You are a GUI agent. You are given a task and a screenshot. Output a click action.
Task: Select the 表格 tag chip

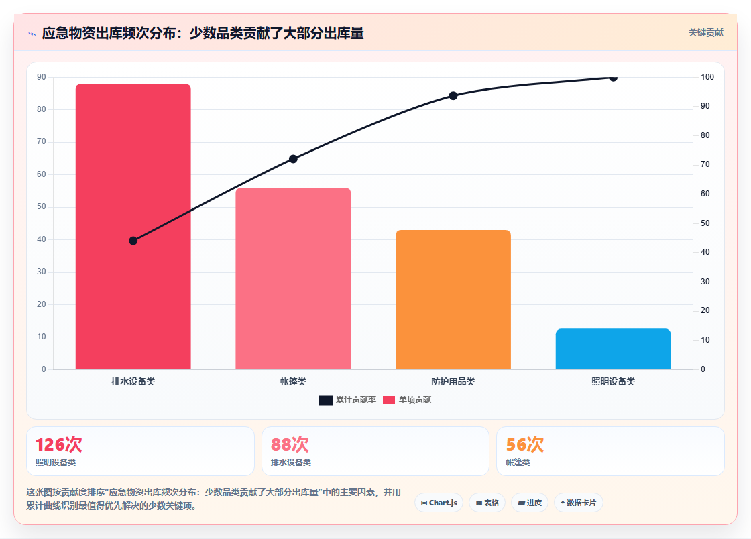pyautogui.click(x=487, y=503)
